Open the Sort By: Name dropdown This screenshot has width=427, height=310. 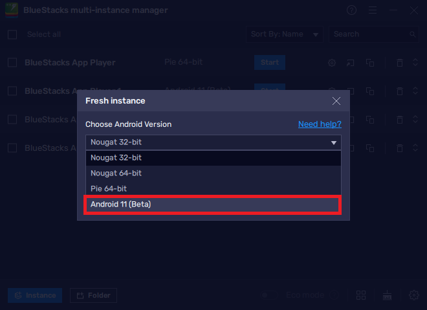pyautogui.click(x=284, y=34)
